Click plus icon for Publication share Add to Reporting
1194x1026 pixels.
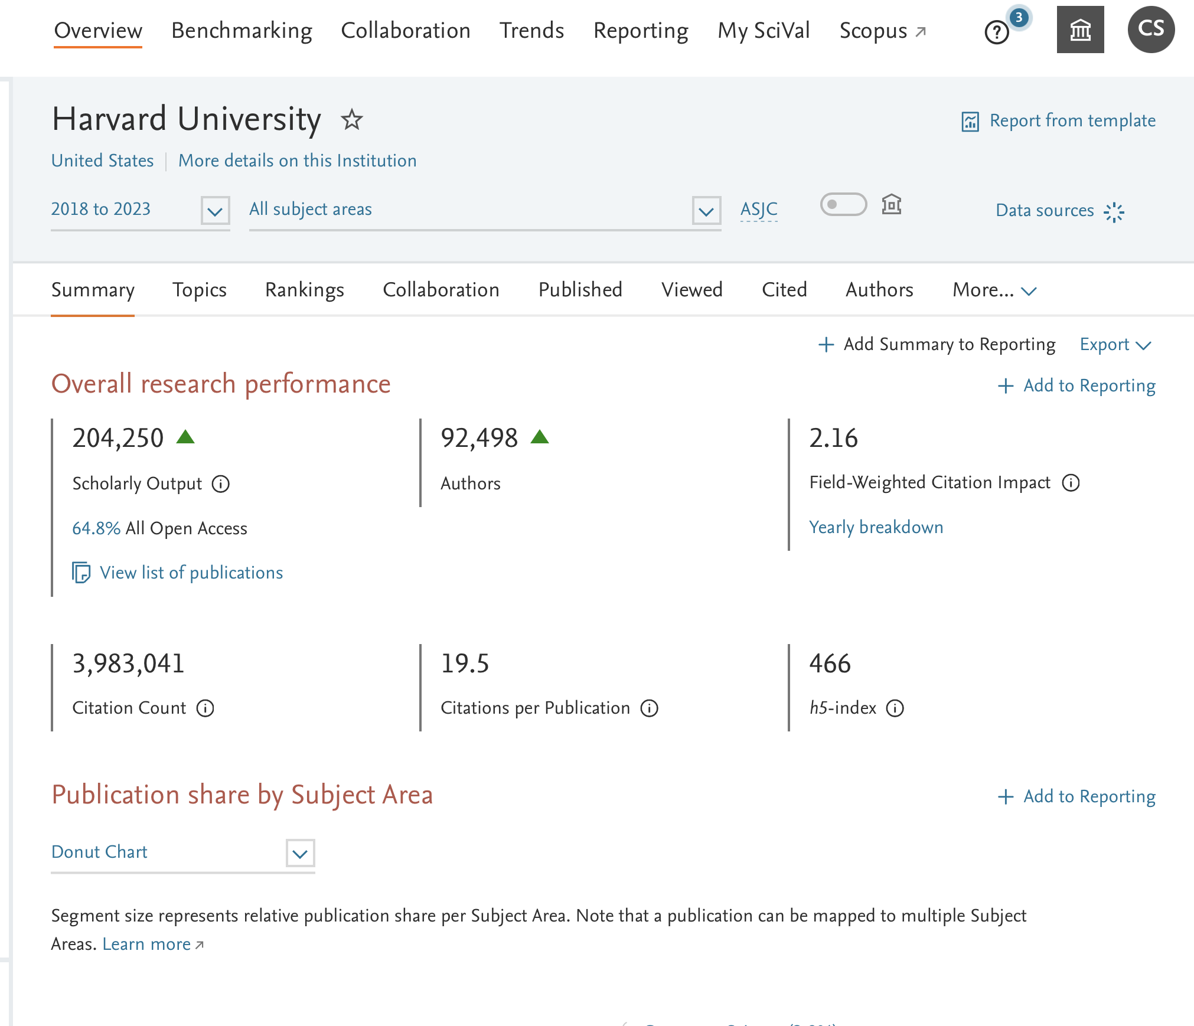tap(1006, 797)
